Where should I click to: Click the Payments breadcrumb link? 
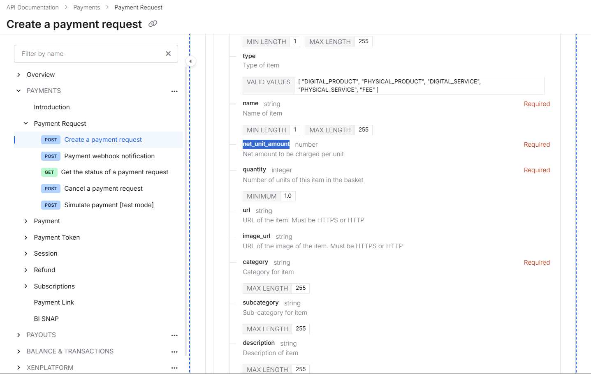(86, 7)
